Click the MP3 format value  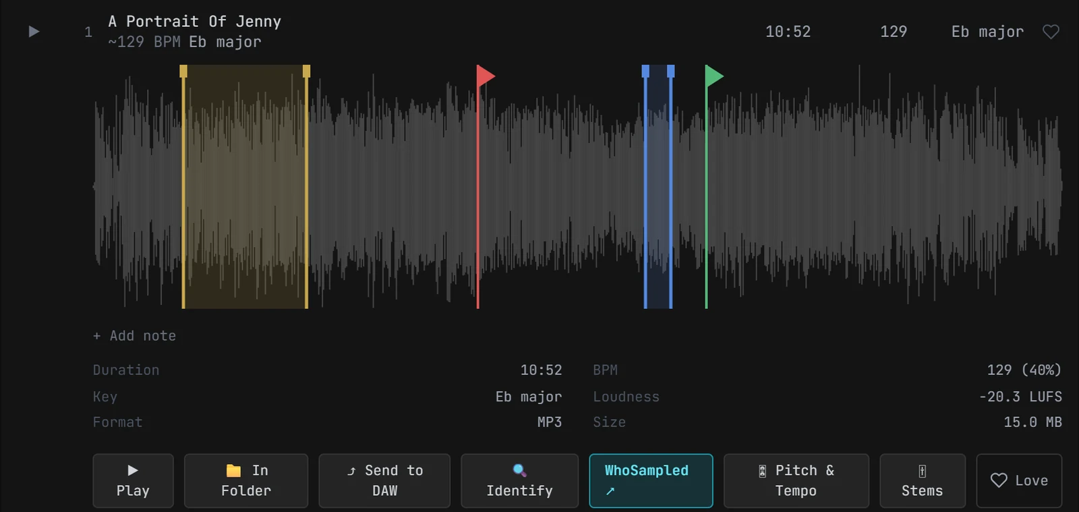click(x=550, y=422)
